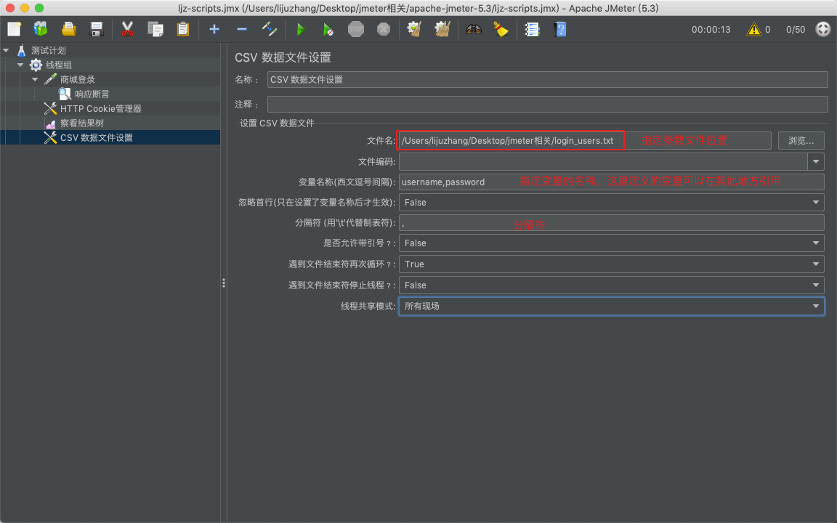Open the 遇到文件结束符再次循环 dropdown
This screenshot has width=837, height=523.
pyautogui.click(x=611, y=264)
